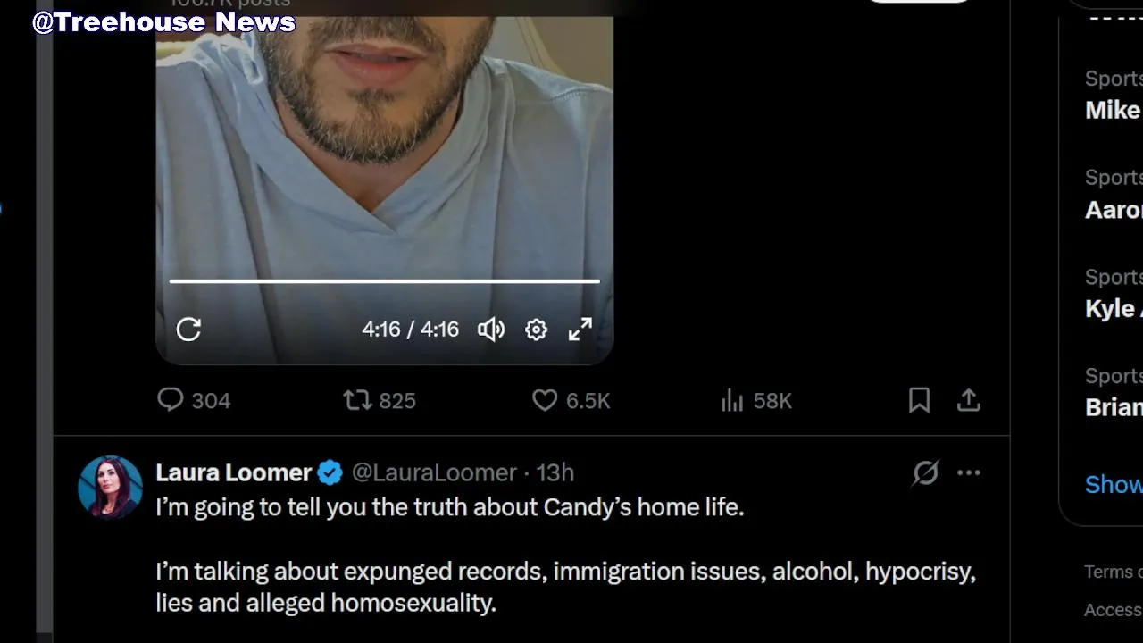Screen dimensions: 1143x643
Task: Expand trends with Show more link
Action: coord(1114,484)
